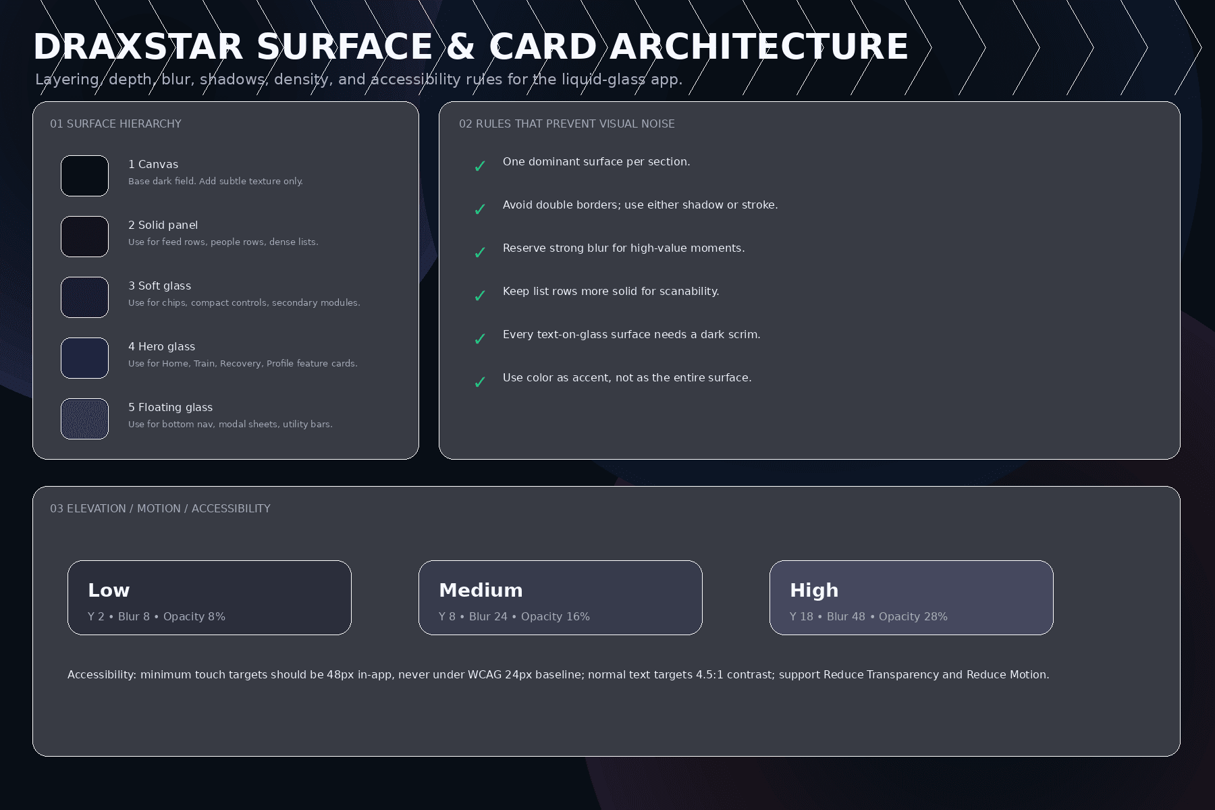Pick the Soft glass swatch
Viewport: 1215px width, 810px height.
pos(84,297)
